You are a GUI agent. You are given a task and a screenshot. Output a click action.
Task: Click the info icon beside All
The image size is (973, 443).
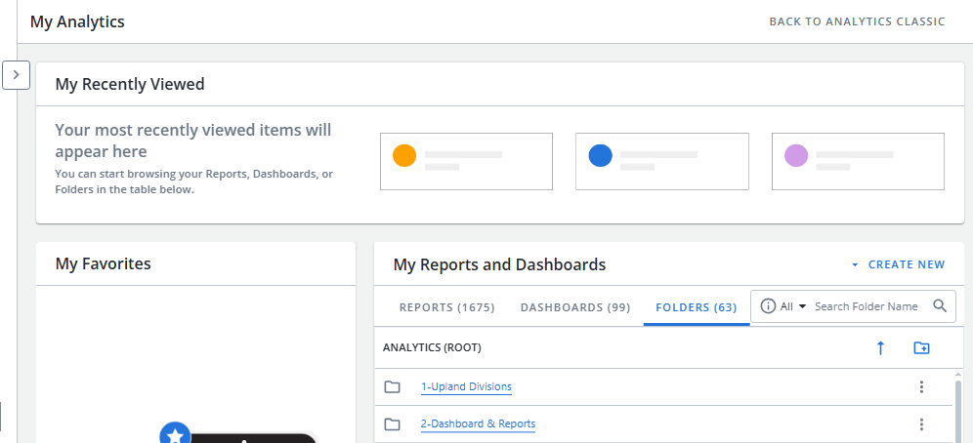768,306
